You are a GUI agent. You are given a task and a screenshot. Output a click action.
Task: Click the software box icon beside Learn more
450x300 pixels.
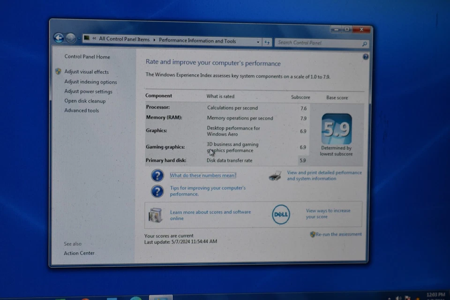[x=155, y=214]
